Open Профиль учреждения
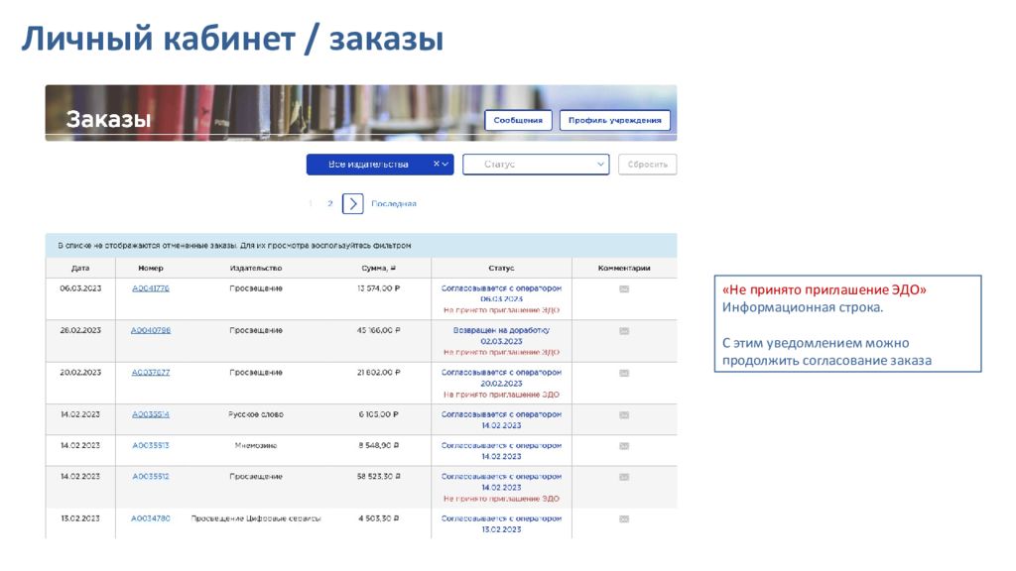 point(614,120)
